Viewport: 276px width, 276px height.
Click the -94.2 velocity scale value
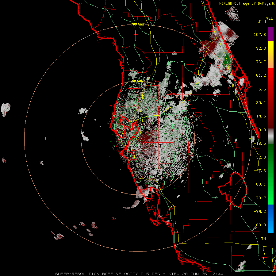point(260,211)
